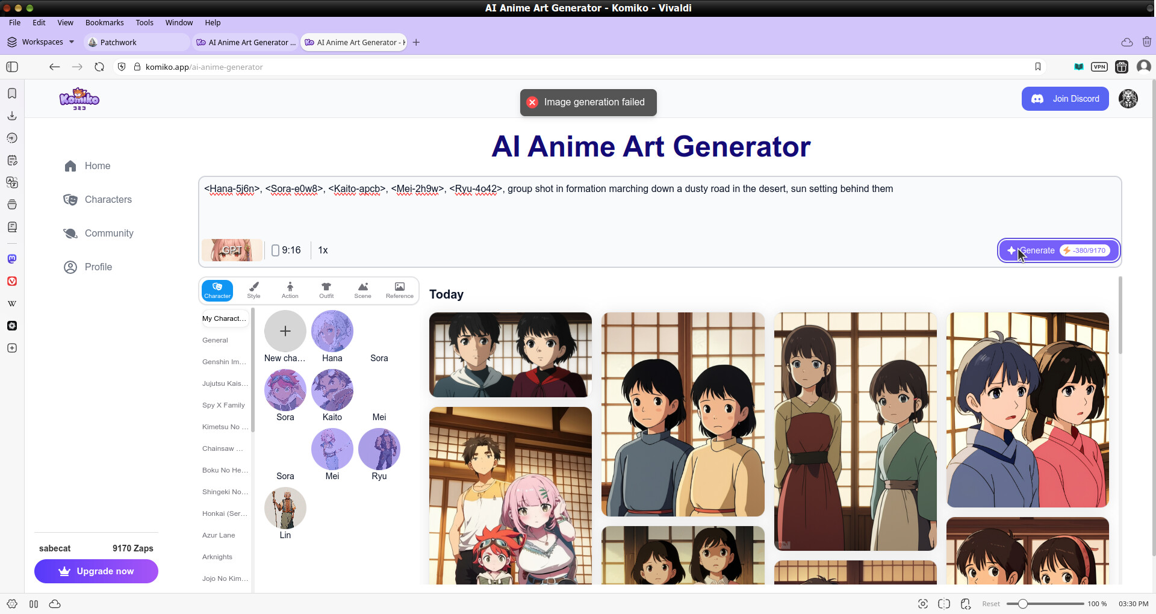Open the user avatar menu on Komiko
The image size is (1156, 614).
tap(1128, 99)
